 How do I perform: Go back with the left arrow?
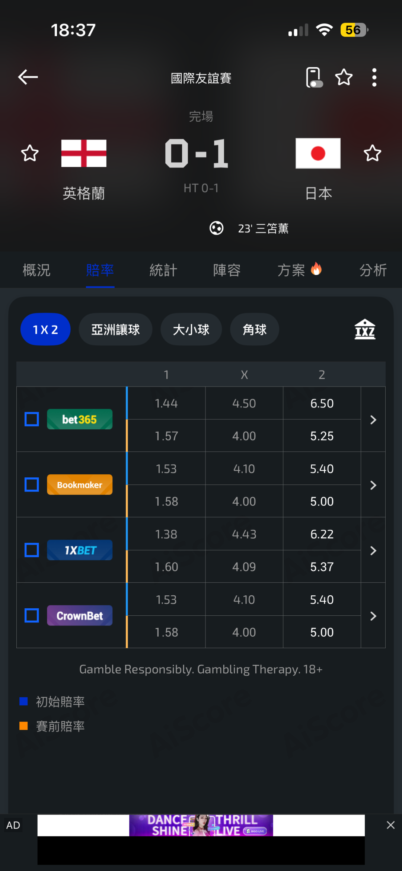[28, 77]
